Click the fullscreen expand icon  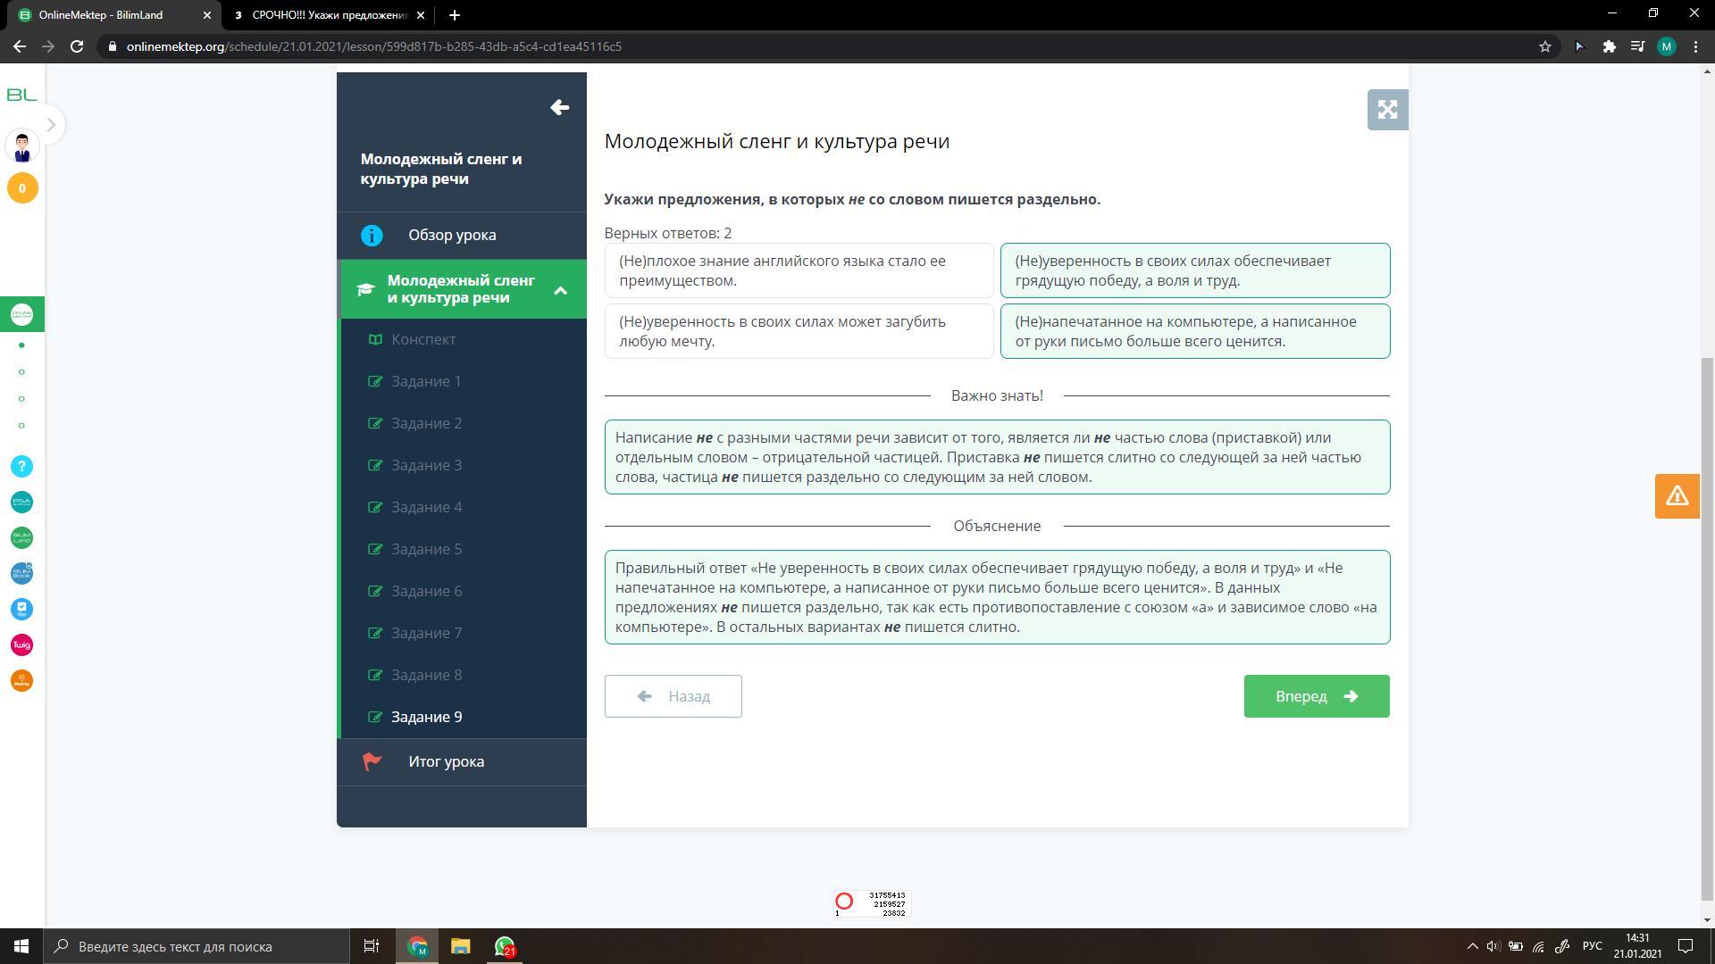[1387, 110]
